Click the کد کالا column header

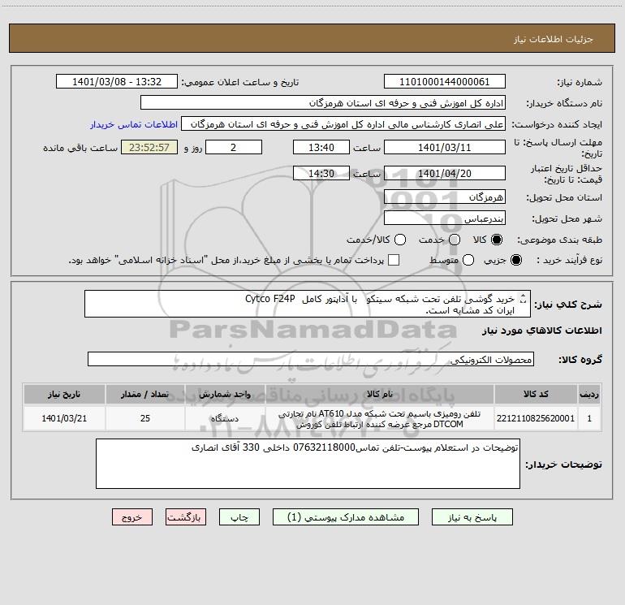click(536, 394)
